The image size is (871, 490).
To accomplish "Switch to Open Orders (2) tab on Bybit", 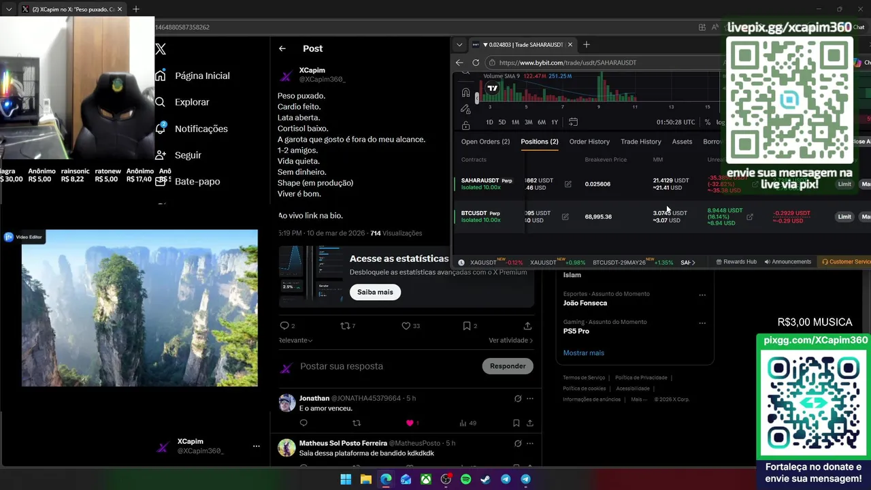I will pyautogui.click(x=485, y=142).
